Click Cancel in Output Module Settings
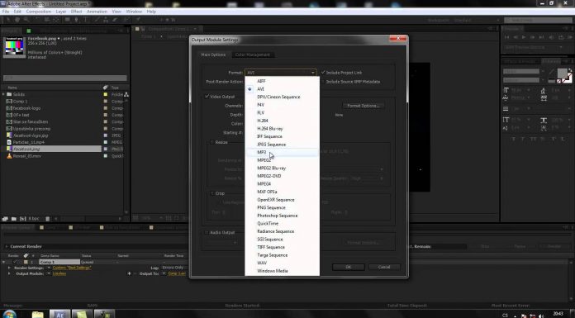 coord(384,267)
